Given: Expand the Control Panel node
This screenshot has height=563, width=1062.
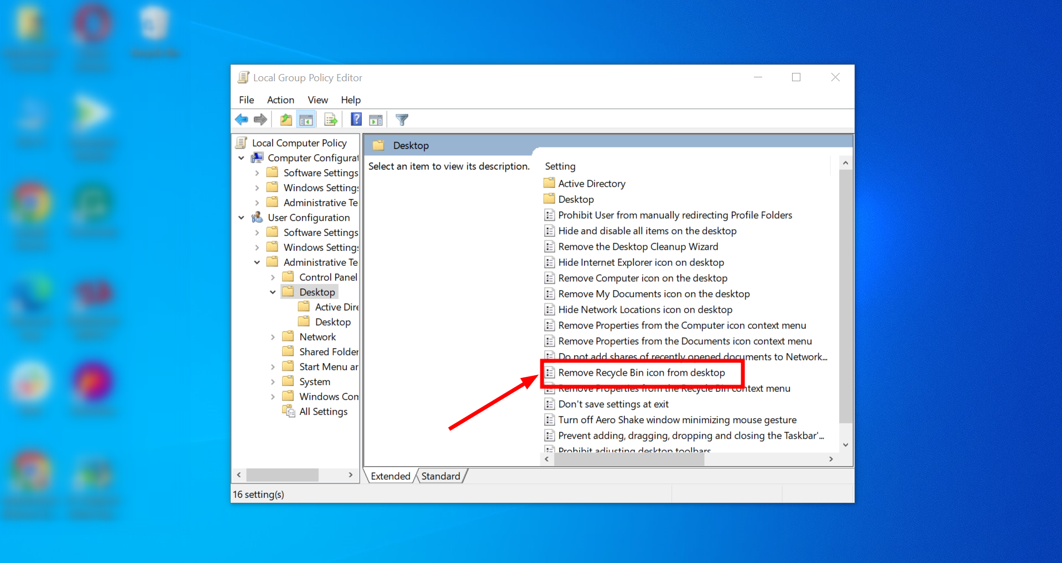Looking at the screenshot, I should point(273,277).
